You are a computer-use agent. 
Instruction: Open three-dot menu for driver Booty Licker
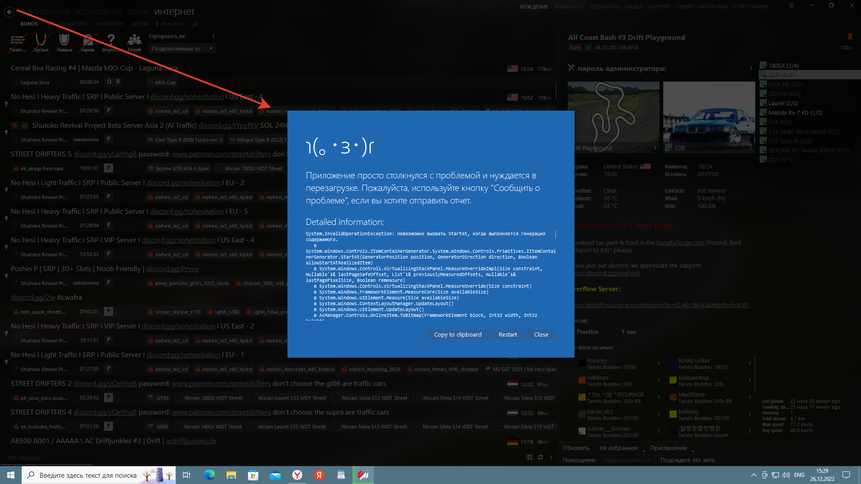pos(750,363)
